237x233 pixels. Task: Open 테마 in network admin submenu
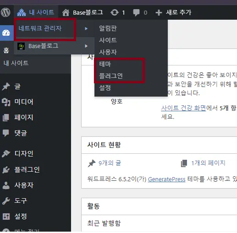[x=105, y=64]
